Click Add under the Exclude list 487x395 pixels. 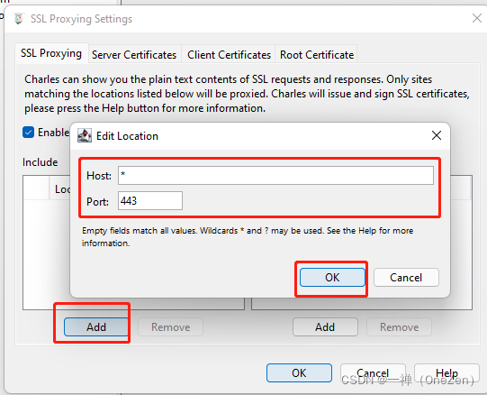pos(325,326)
